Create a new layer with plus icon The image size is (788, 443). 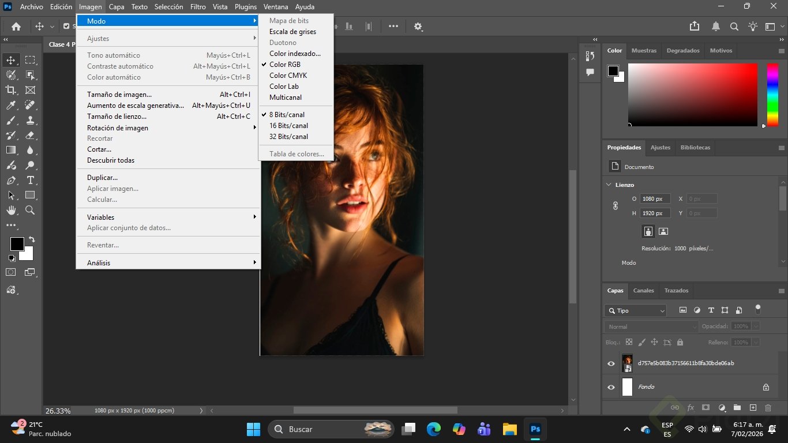tap(753, 408)
